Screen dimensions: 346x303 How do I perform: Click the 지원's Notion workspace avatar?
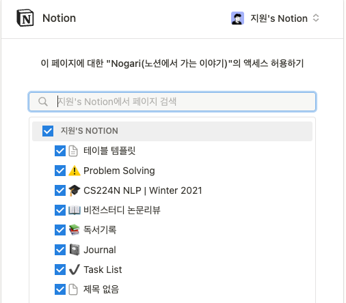237,18
